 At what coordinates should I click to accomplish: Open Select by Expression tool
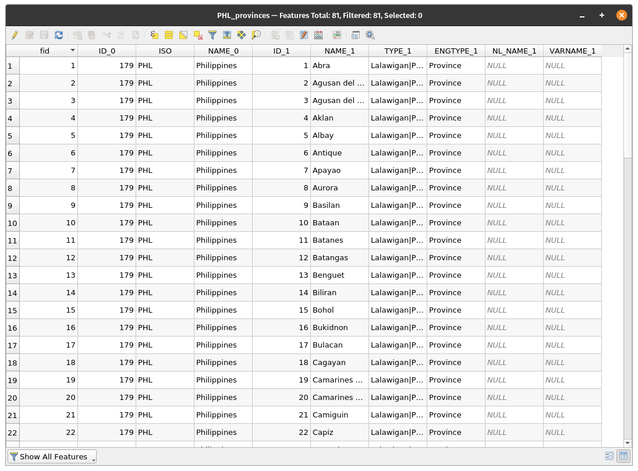pos(154,35)
